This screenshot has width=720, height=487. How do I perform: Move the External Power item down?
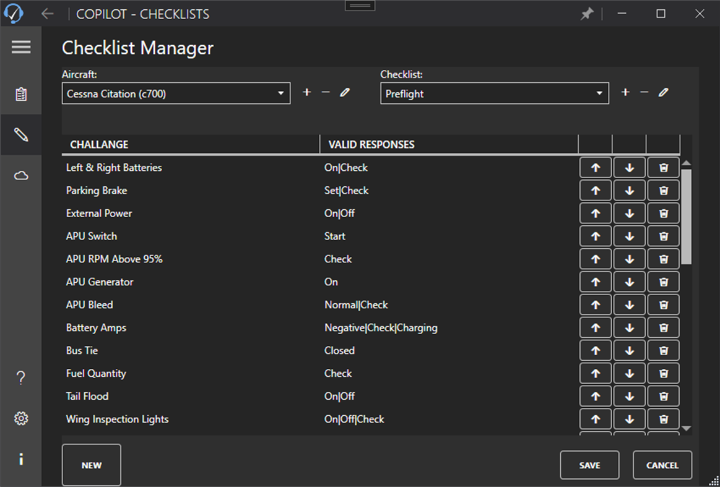tap(629, 213)
